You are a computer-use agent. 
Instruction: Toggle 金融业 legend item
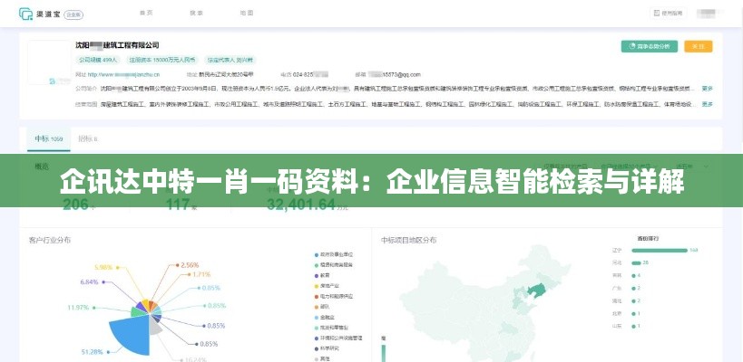pos(325,317)
